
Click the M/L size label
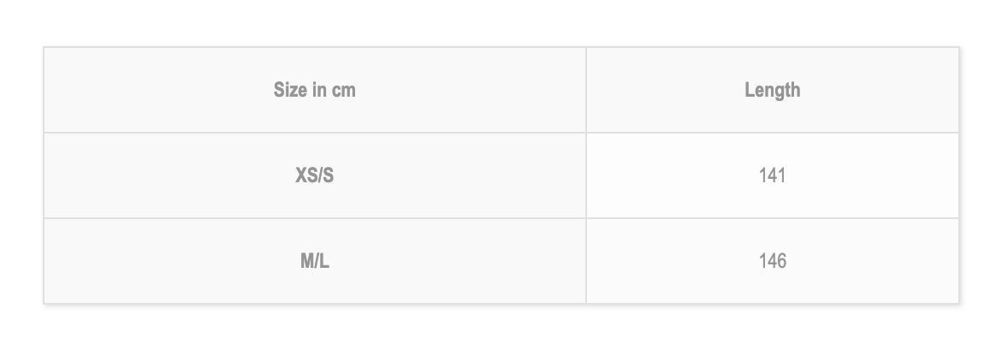click(x=314, y=261)
